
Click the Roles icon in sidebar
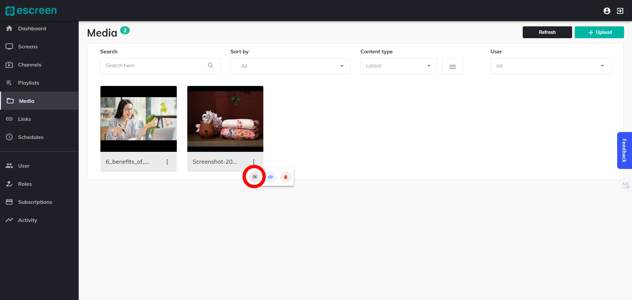pyautogui.click(x=9, y=184)
